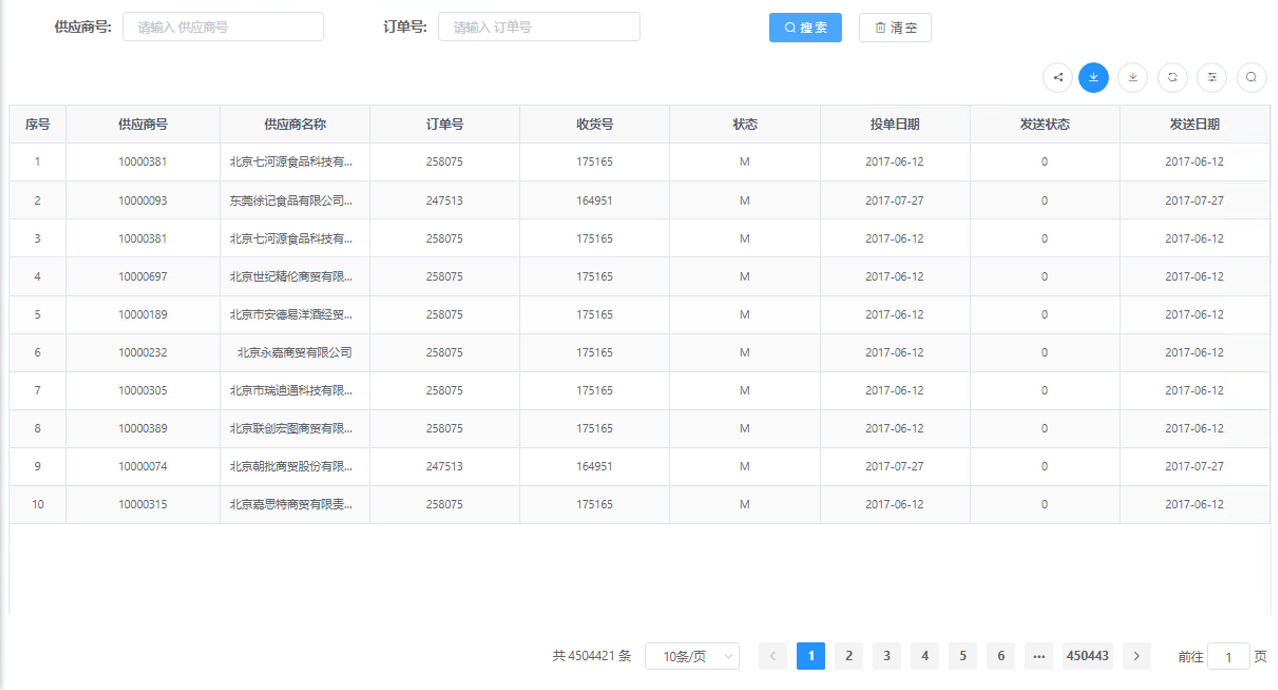Click current page 1 button
The image size is (1278, 690).
tap(810, 656)
